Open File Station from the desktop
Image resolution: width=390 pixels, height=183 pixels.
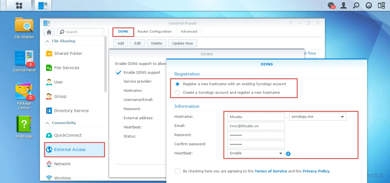(24, 28)
